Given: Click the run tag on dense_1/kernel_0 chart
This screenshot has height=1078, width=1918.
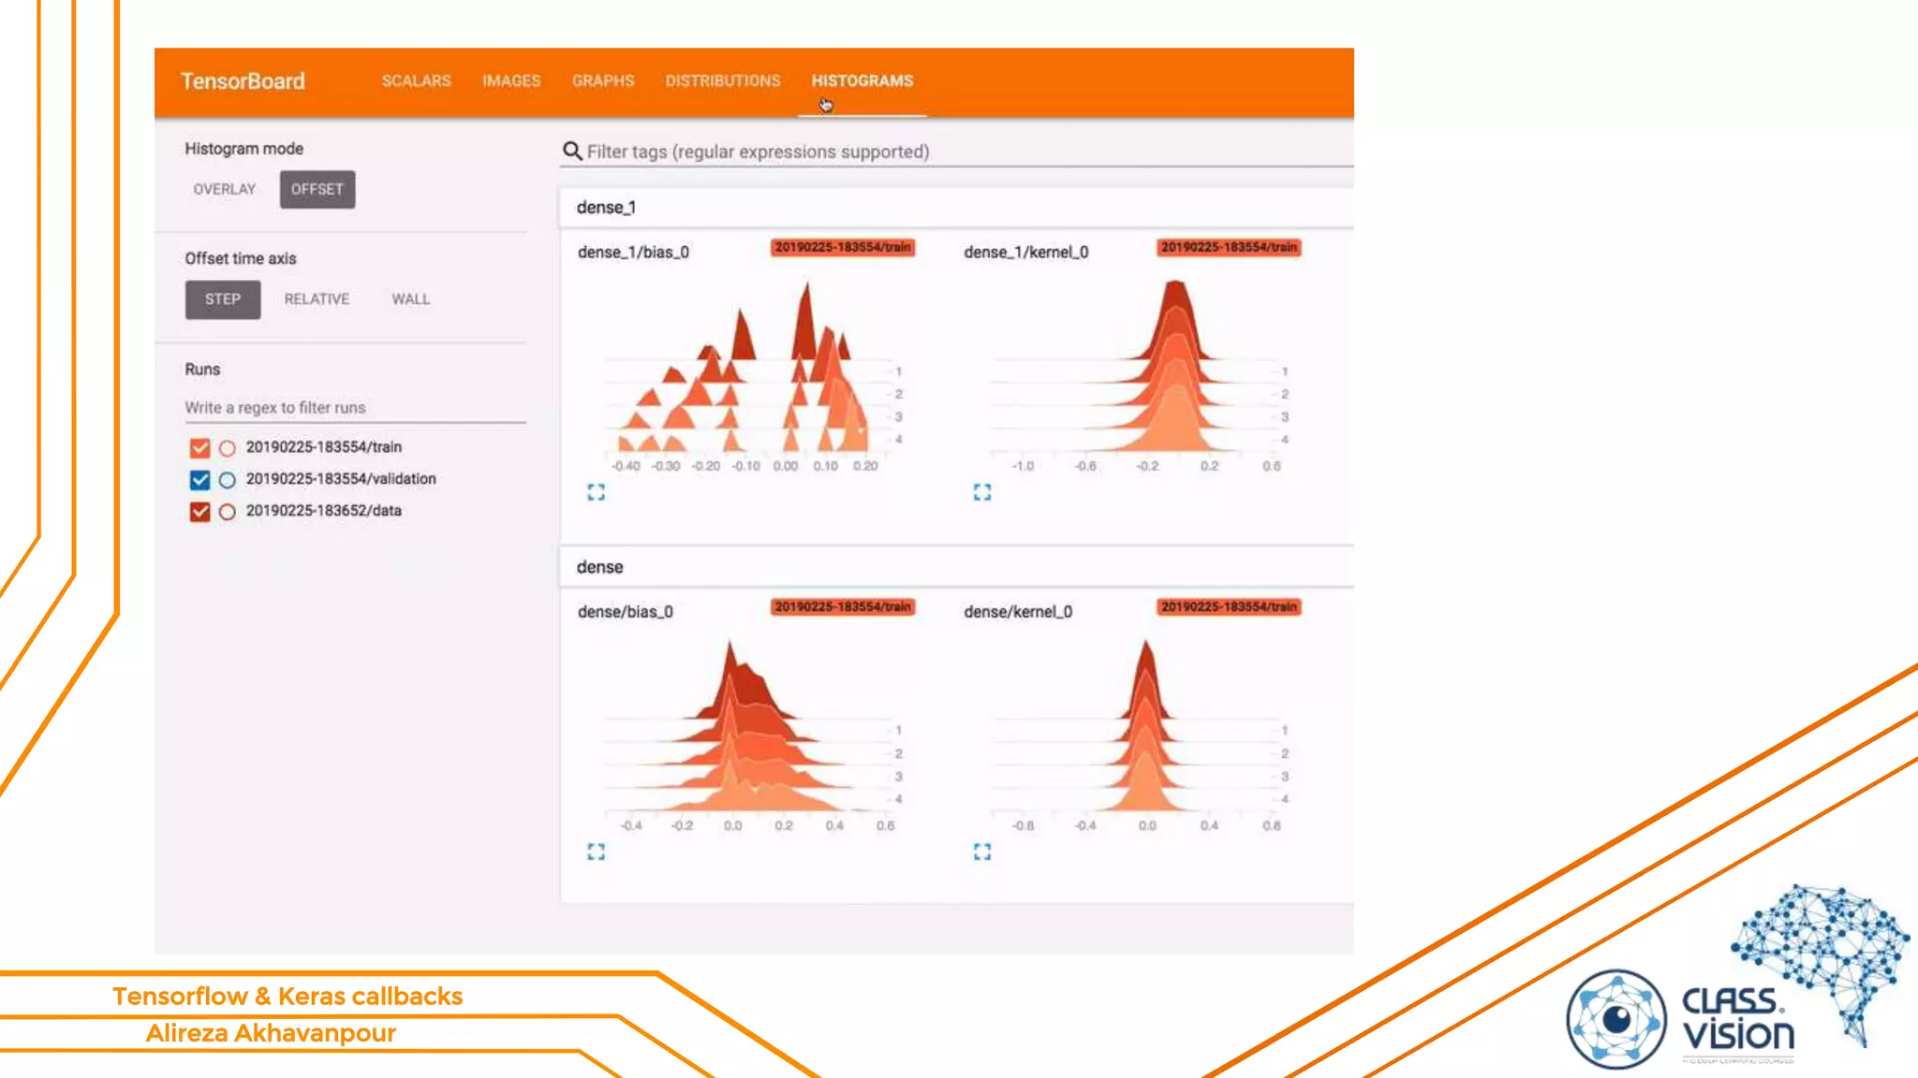Looking at the screenshot, I should [1229, 247].
